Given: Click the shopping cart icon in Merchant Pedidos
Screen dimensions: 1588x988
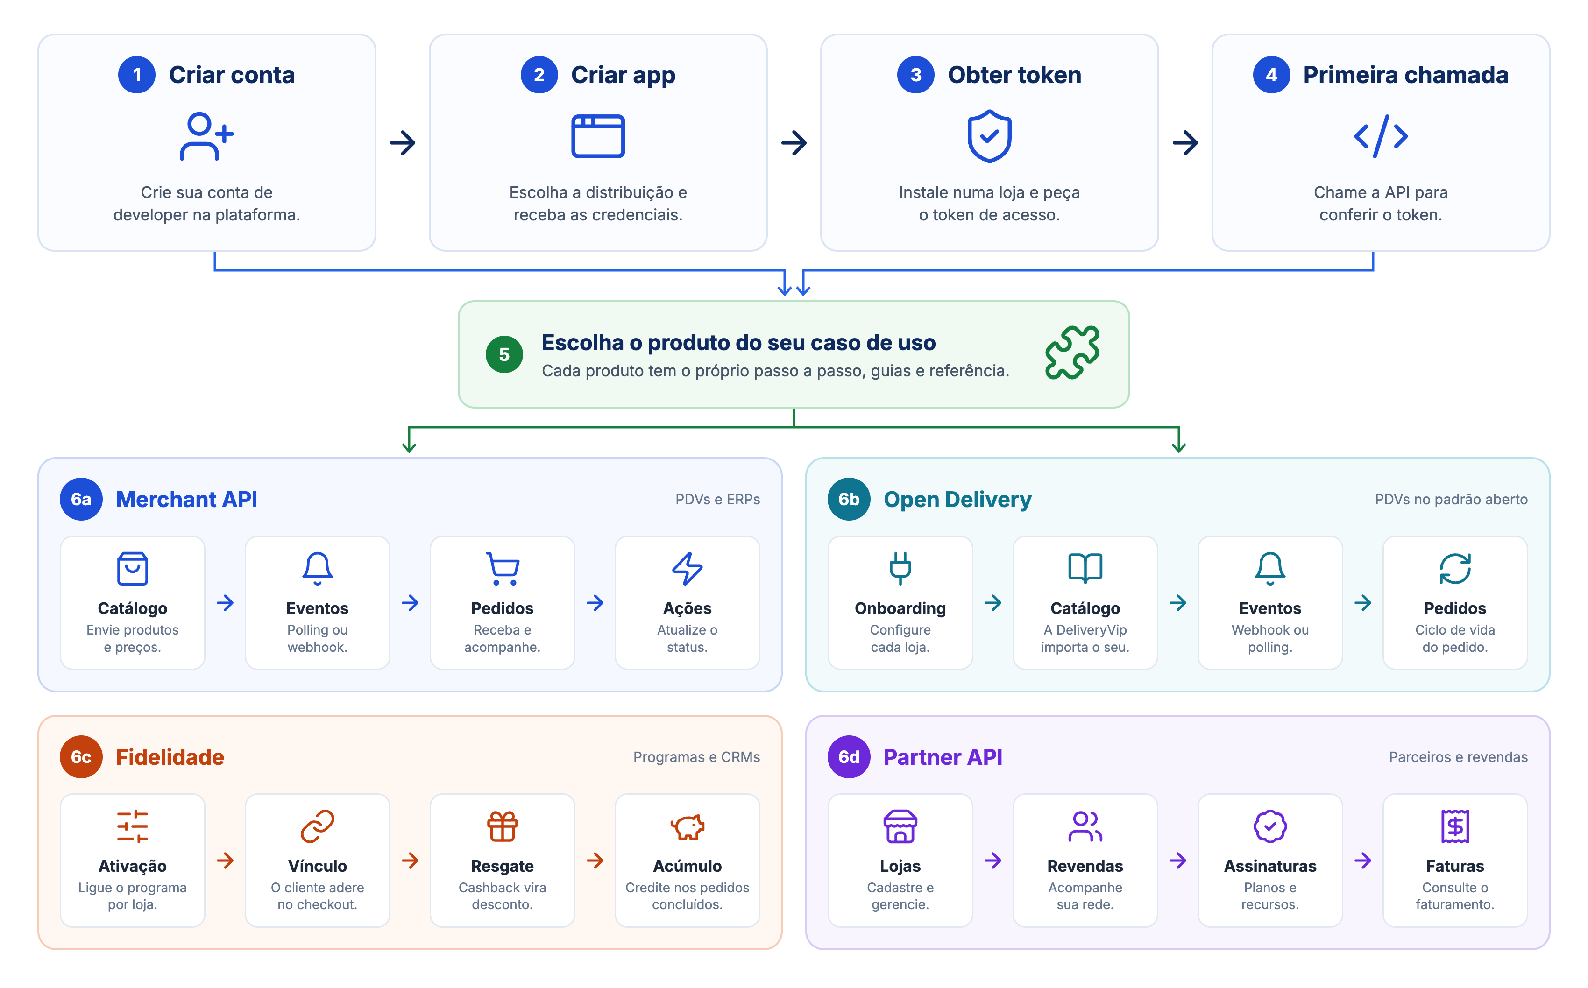Looking at the screenshot, I should click(503, 569).
